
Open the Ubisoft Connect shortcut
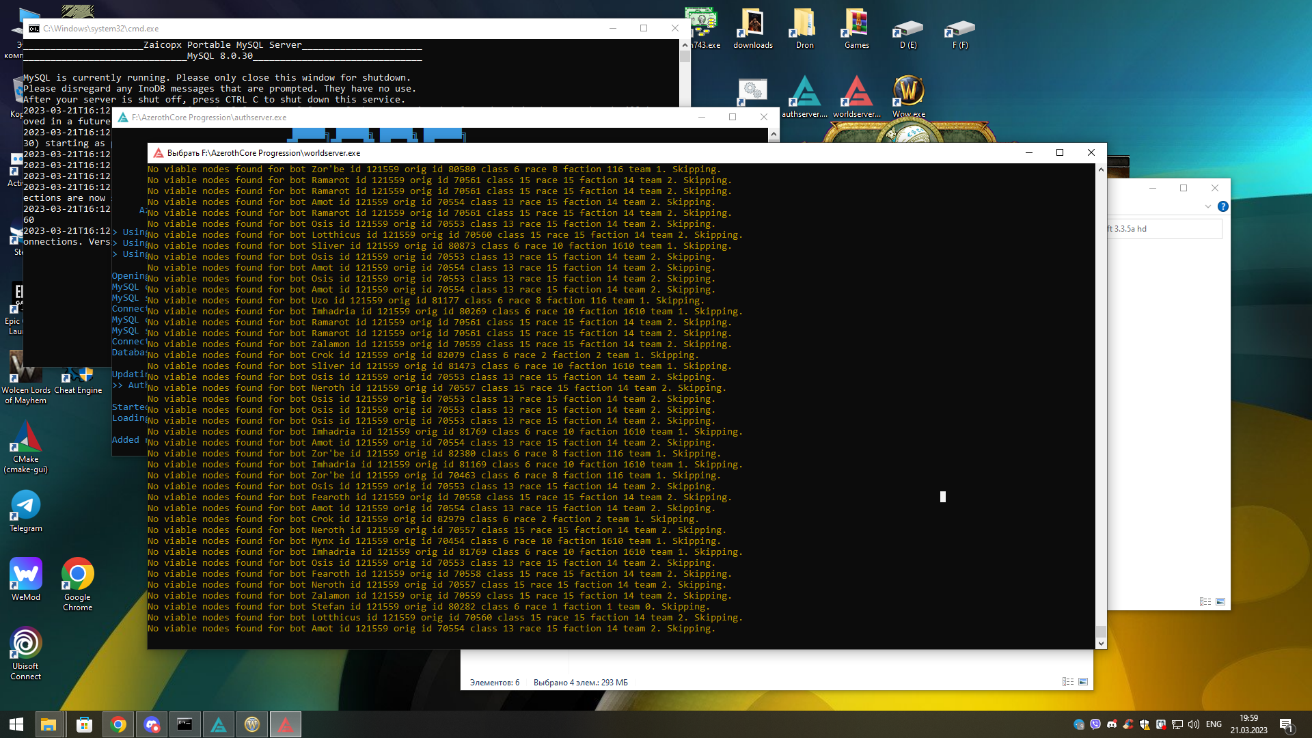[x=26, y=644]
